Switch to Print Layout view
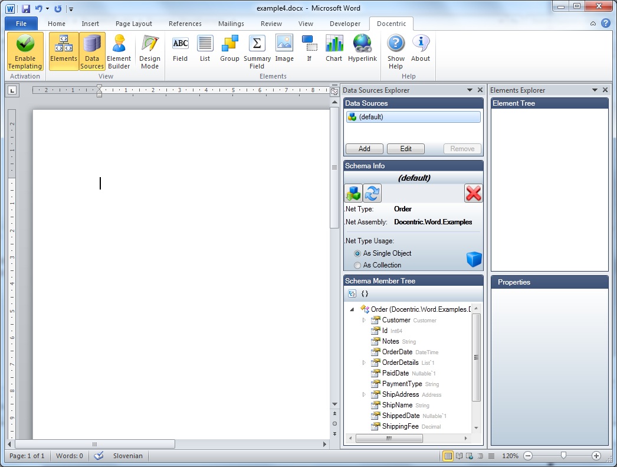 tap(448, 456)
